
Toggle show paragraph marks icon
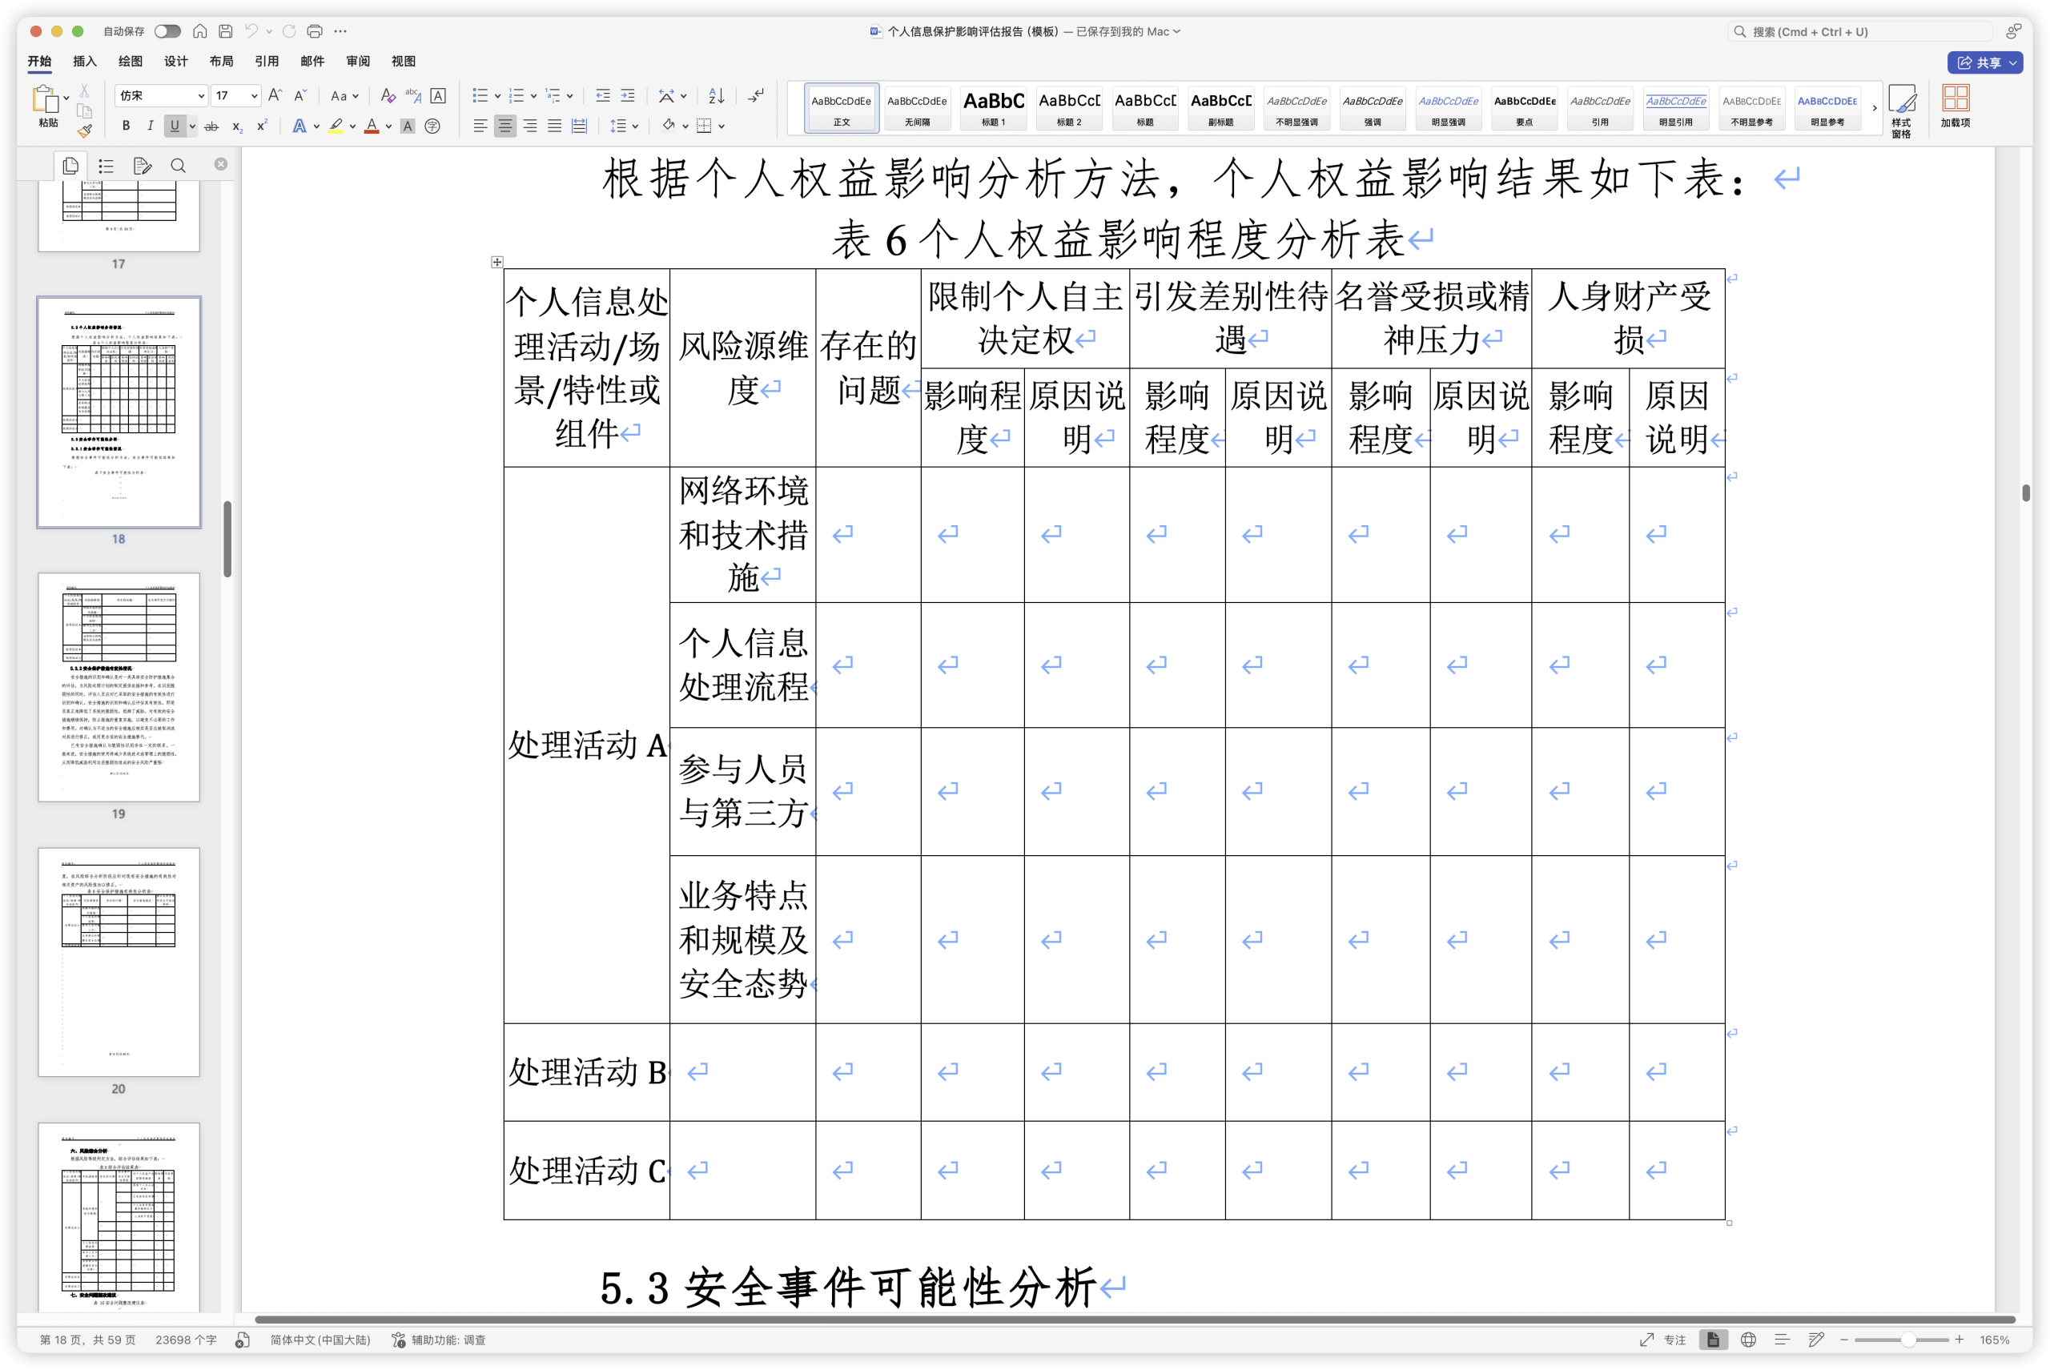[x=757, y=95]
